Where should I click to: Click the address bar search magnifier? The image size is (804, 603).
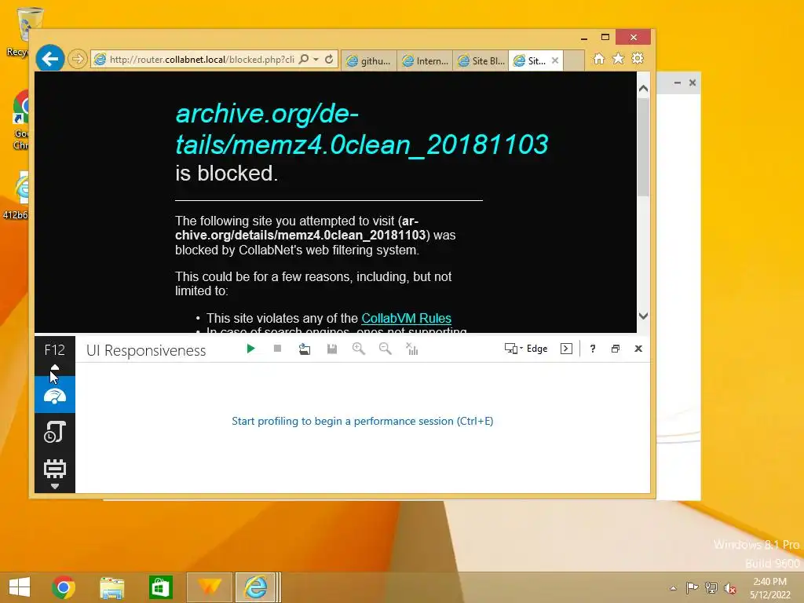(304, 60)
